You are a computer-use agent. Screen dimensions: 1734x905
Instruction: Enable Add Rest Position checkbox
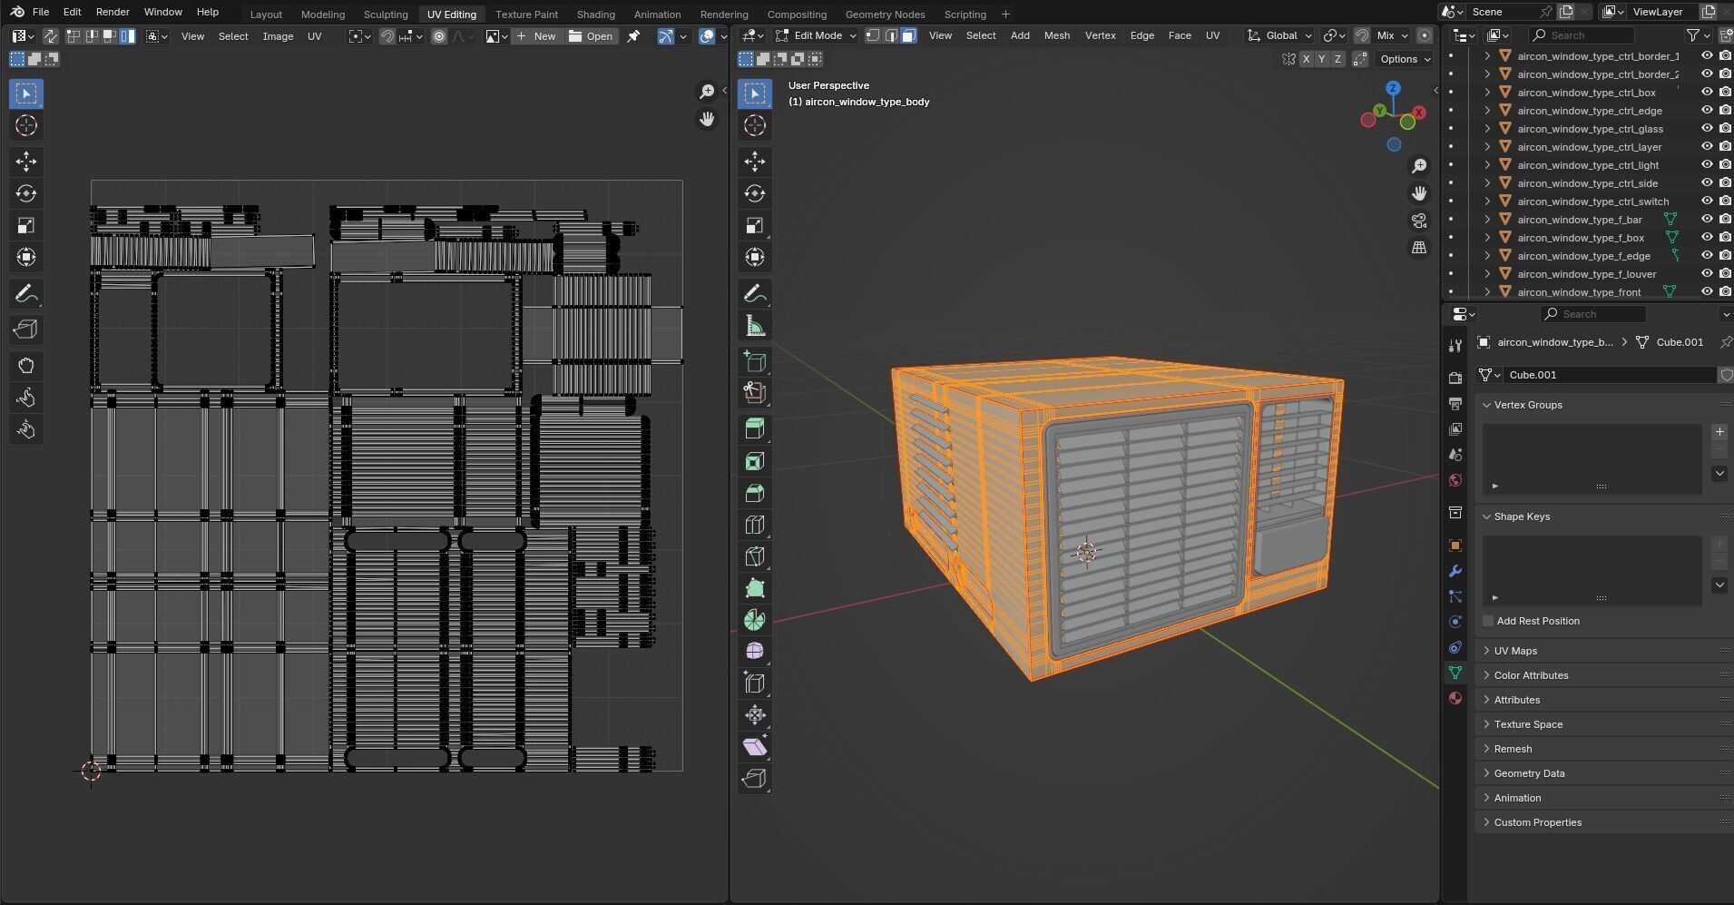click(1488, 621)
